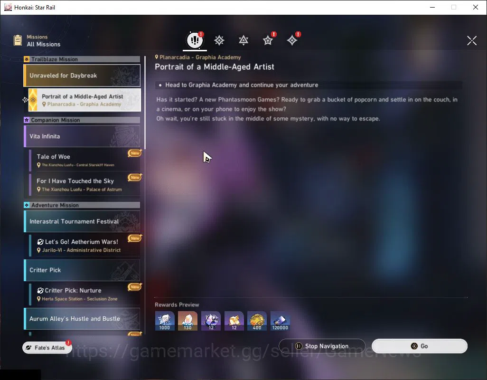Image resolution: width=487 pixels, height=380 pixels.
Task: Click New badge on Let's Go! Aetherium Wars!
Action: 135,238
